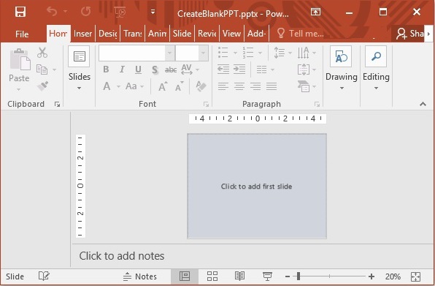Screen dimensions: 435x286
Task: Switch to the Design tab
Action: [107, 34]
